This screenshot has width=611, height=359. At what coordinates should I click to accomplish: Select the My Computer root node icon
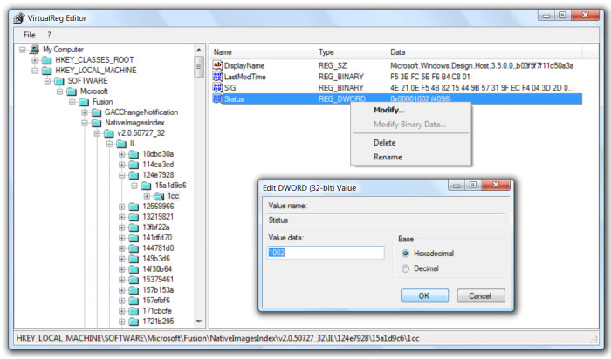(34, 50)
